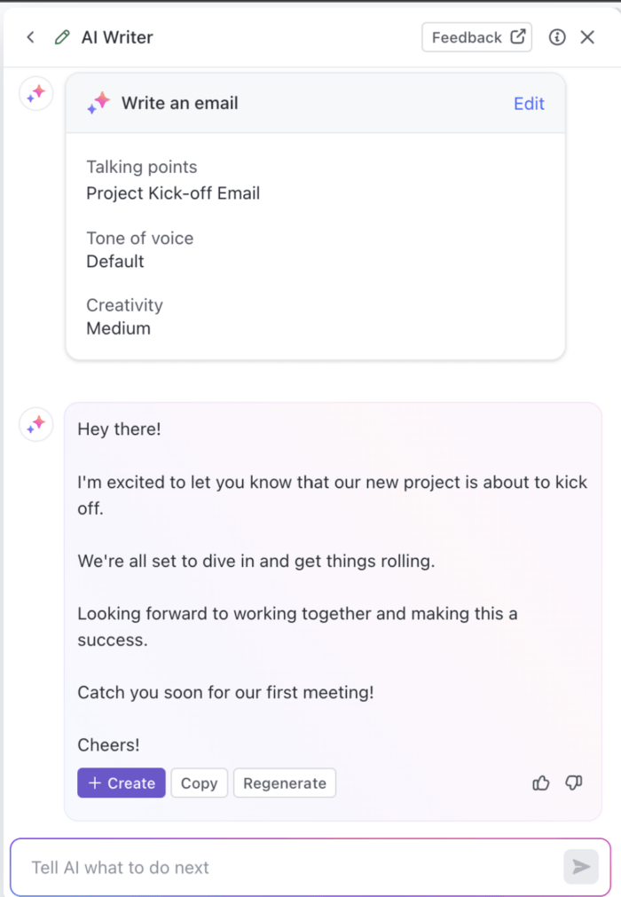Screen dimensions: 621x897
Task: Regenerate the email response
Action: coord(284,783)
